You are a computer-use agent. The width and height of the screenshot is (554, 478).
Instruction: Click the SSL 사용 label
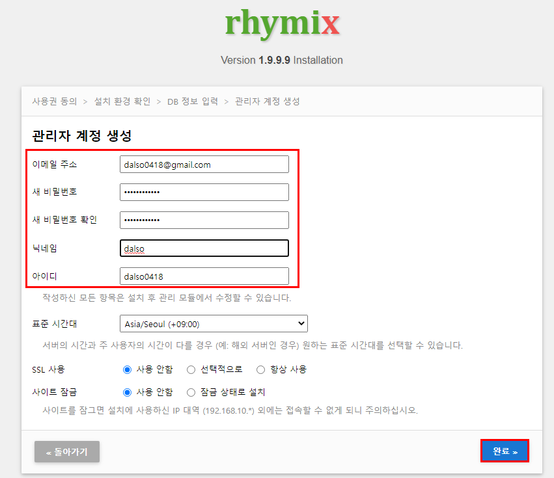(48, 369)
